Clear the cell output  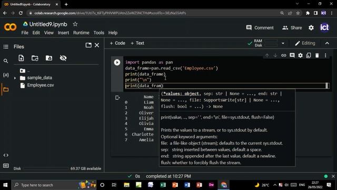117,98
